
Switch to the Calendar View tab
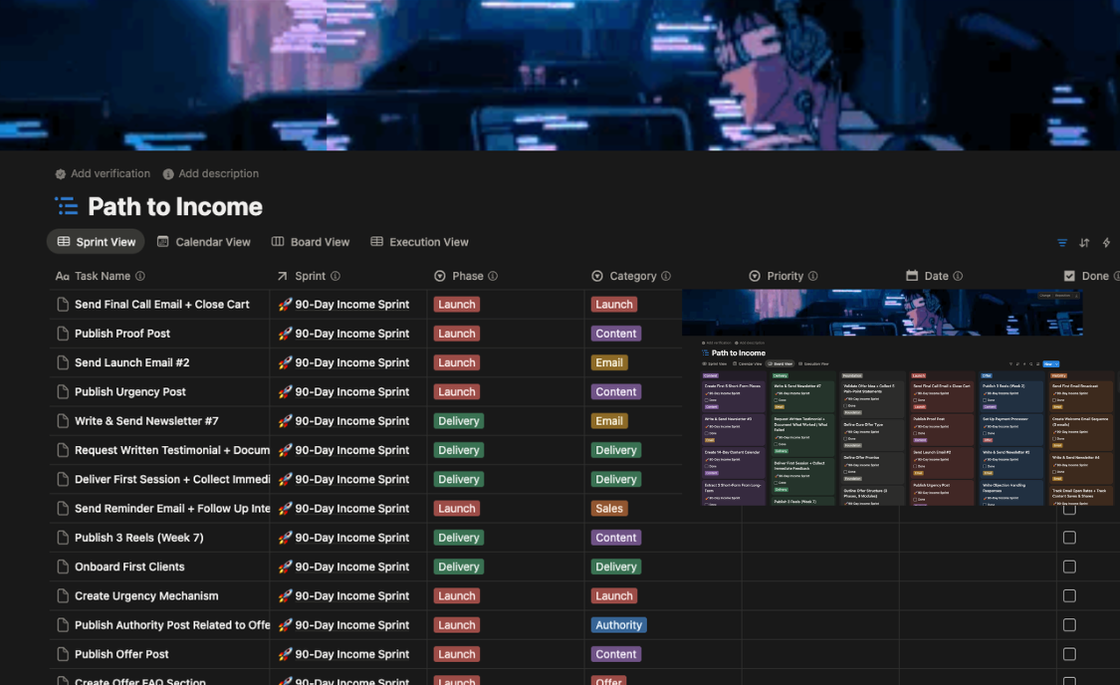click(x=203, y=242)
